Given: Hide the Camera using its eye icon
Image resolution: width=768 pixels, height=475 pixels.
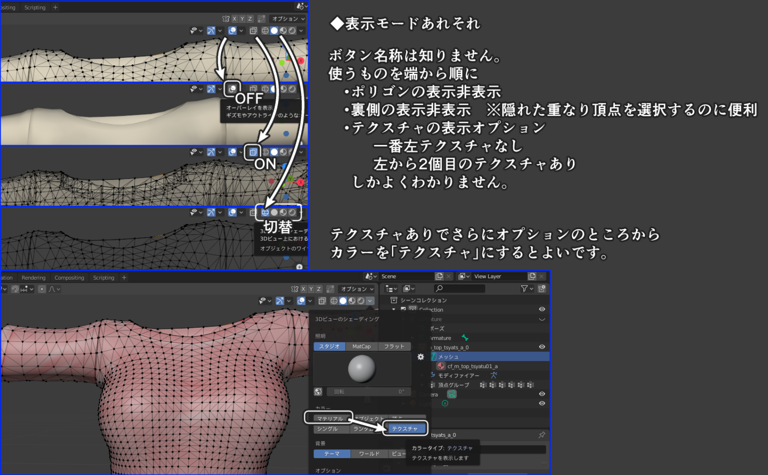Looking at the screenshot, I should coord(541,394).
